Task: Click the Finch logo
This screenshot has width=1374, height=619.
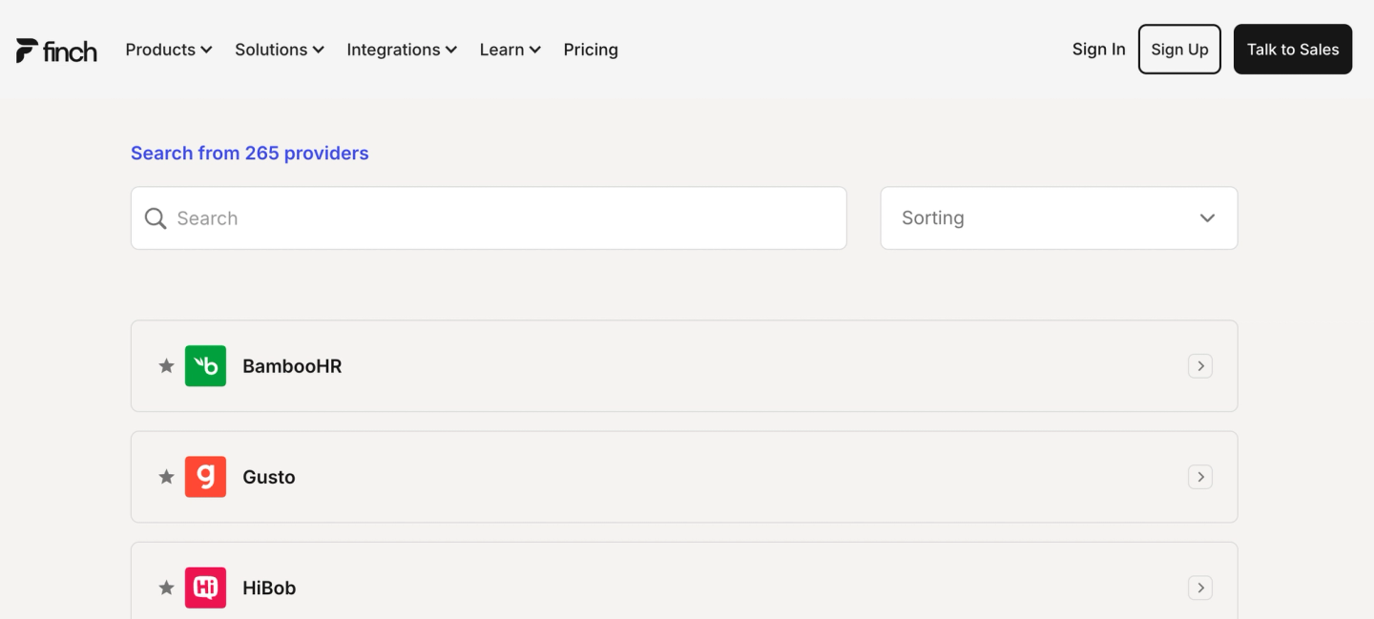Action: [x=56, y=51]
